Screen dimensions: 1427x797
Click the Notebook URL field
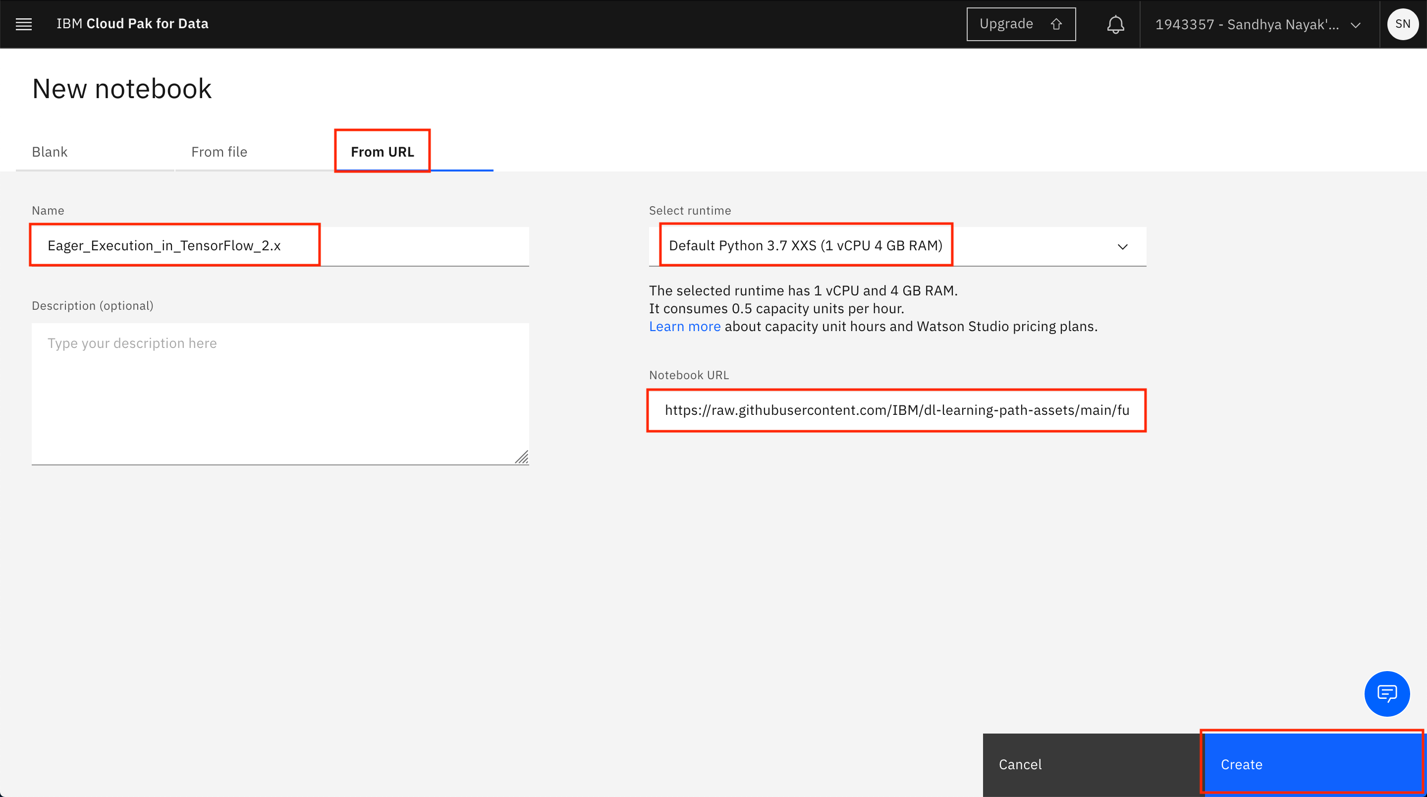(896, 410)
